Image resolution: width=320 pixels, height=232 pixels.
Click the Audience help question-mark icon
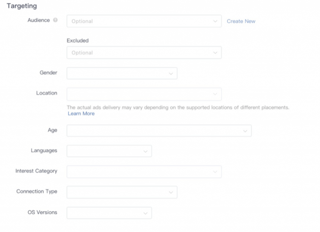tap(55, 20)
